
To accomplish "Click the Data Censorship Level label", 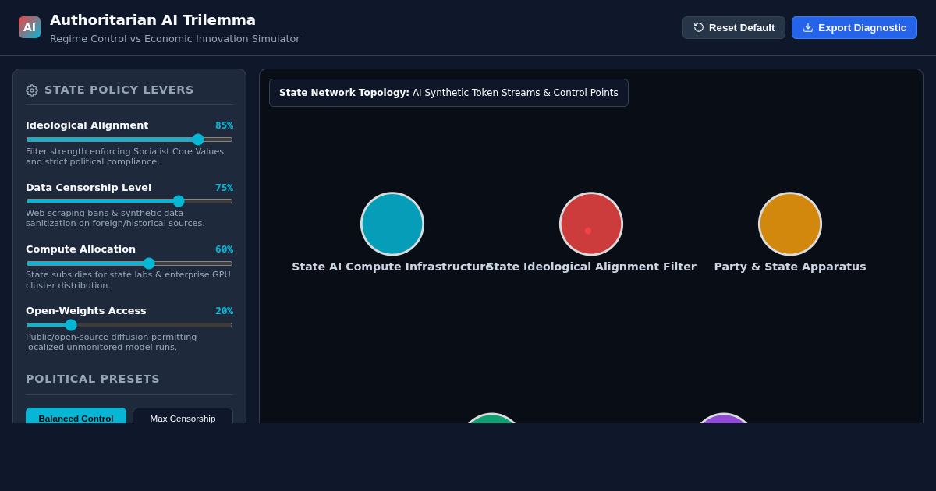I will pyautogui.click(x=88, y=188).
